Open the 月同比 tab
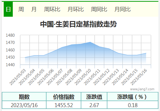The image size is (160, 111). [x=122, y=9]
